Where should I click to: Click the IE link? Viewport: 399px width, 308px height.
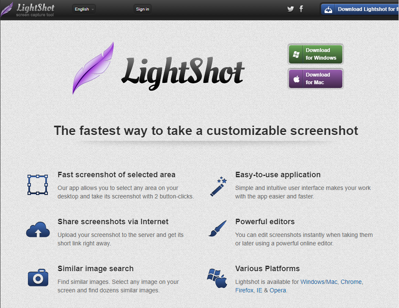pyautogui.click(x=259, y=290)
